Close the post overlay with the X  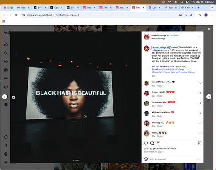point(209,29)
